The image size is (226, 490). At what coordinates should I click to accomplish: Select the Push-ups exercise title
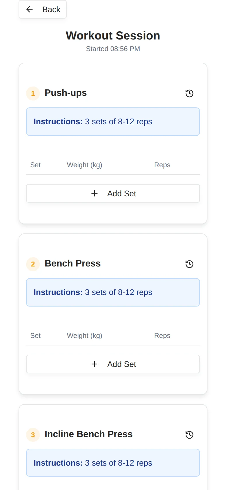point(65,93)
